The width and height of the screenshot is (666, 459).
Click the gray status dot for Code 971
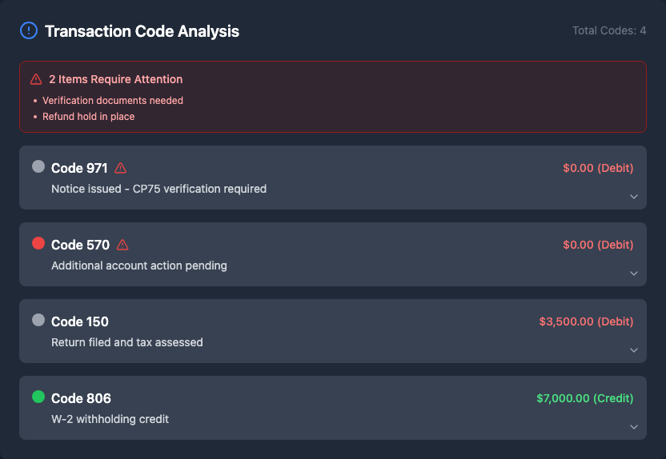pyautogui.click(x=38, y=166)
